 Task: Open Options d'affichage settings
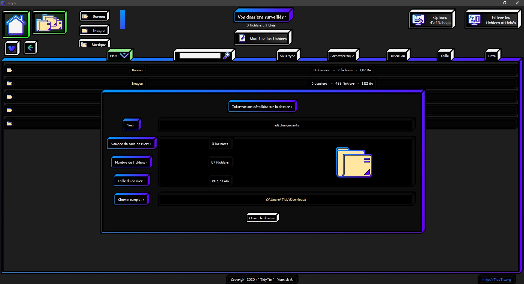coord(432,20)
